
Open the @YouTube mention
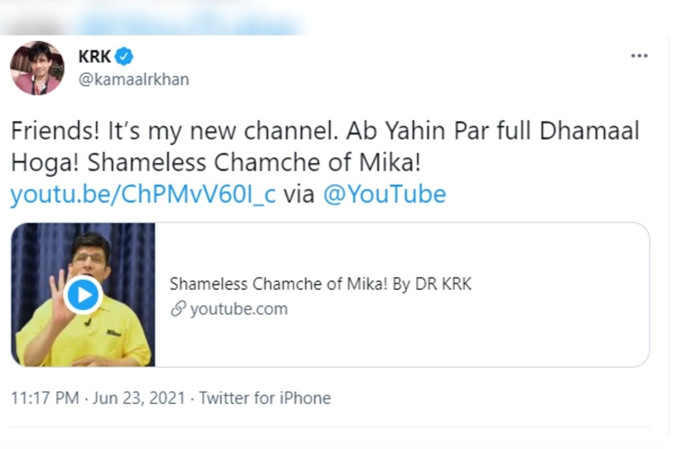(385, 195)
